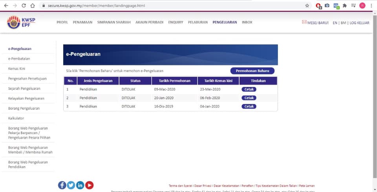The width and height of the screenshot is (377, 192).
Task: Open the SIMPANAN SHARIAH menu
Action: (114, 22)
